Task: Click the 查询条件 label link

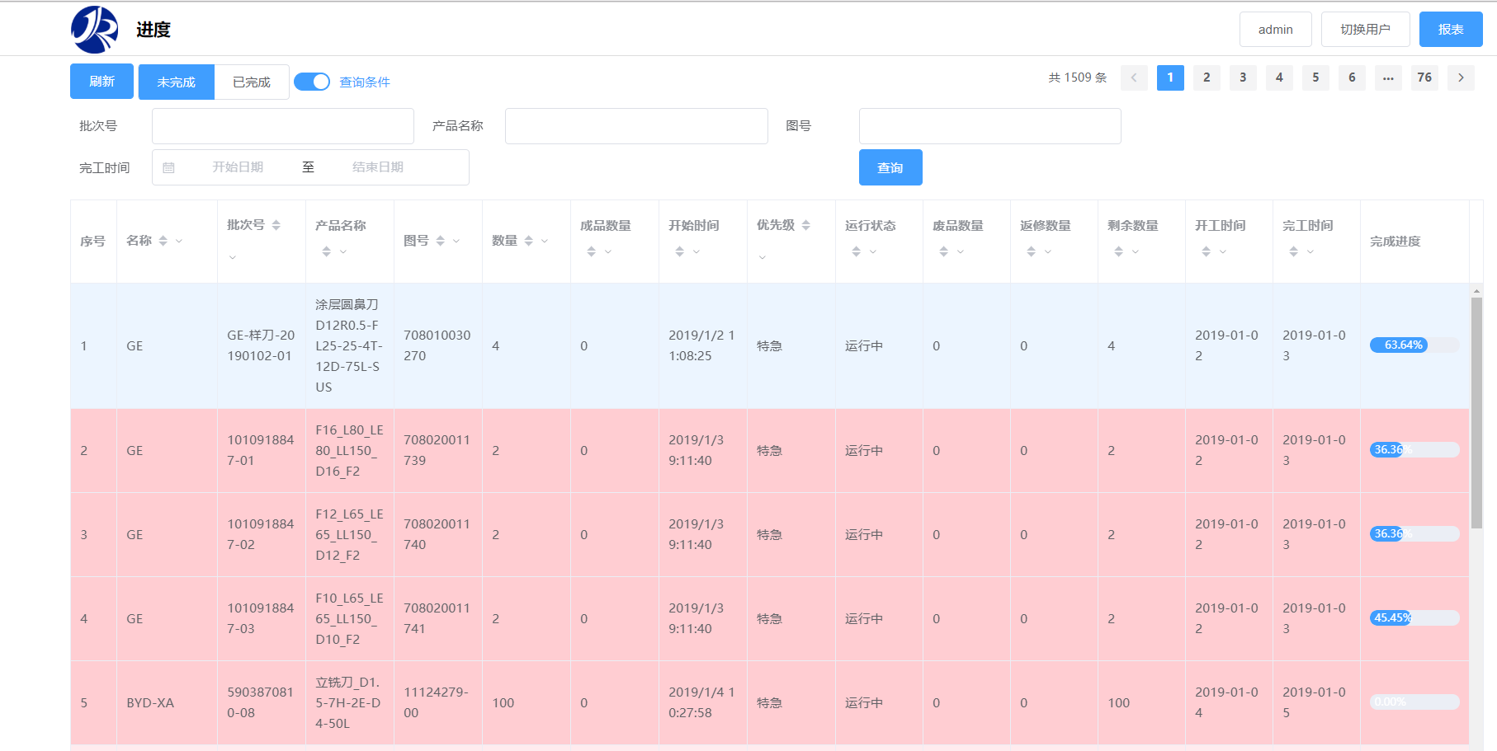Action: coord(365,82)
